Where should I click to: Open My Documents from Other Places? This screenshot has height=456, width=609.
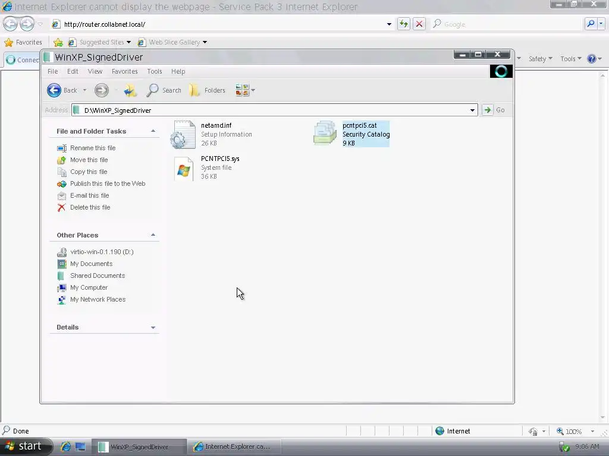(x=91, y=264)
